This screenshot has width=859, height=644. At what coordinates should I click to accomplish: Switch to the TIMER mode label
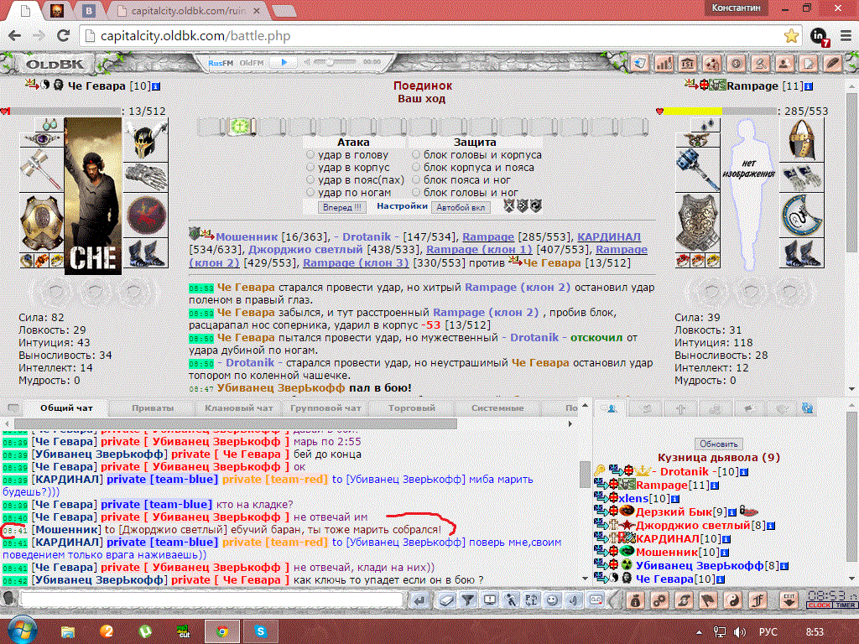tap(845, 605)
